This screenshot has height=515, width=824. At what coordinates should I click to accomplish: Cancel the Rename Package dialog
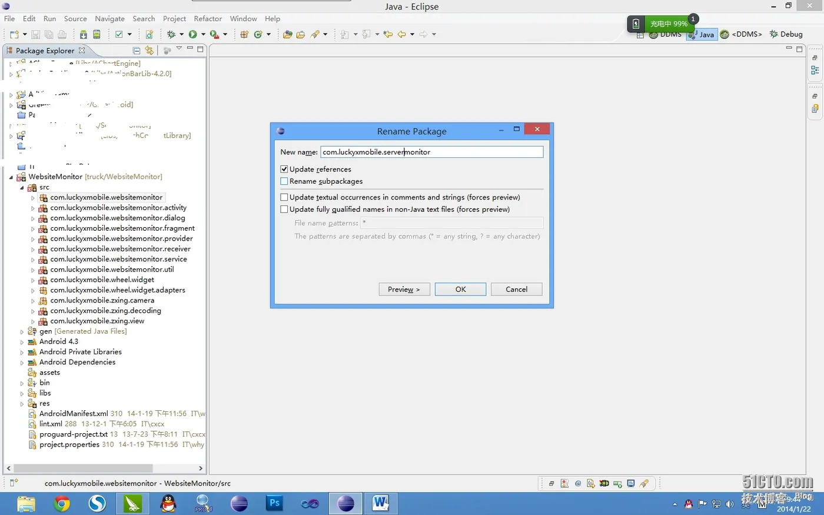516,290
